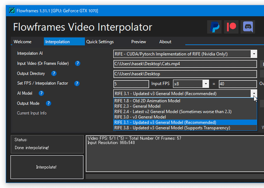Click the Patreon logo icon

tap(231, 27)
